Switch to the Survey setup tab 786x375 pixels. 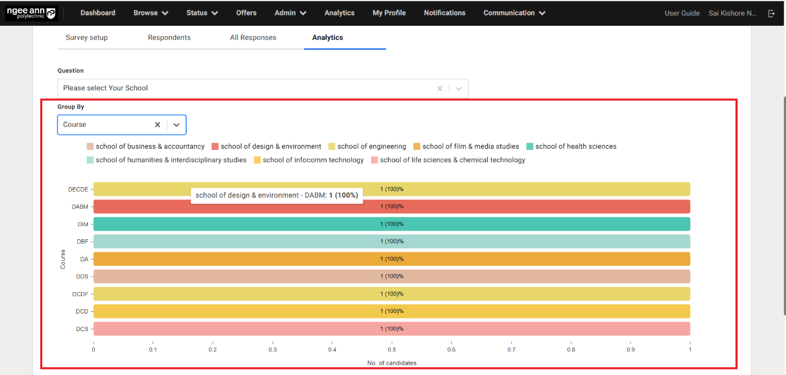pos(87,37)
